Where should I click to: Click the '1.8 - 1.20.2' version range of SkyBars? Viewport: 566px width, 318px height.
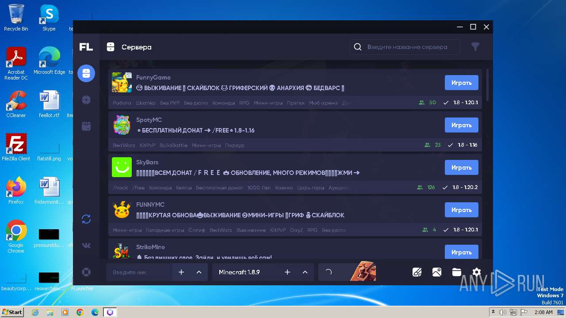tap(465, 187)
